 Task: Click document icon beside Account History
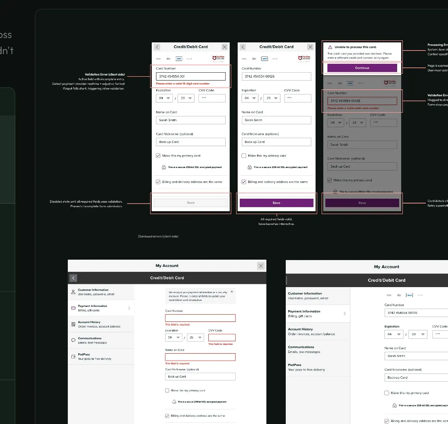[x=73, y=324]
